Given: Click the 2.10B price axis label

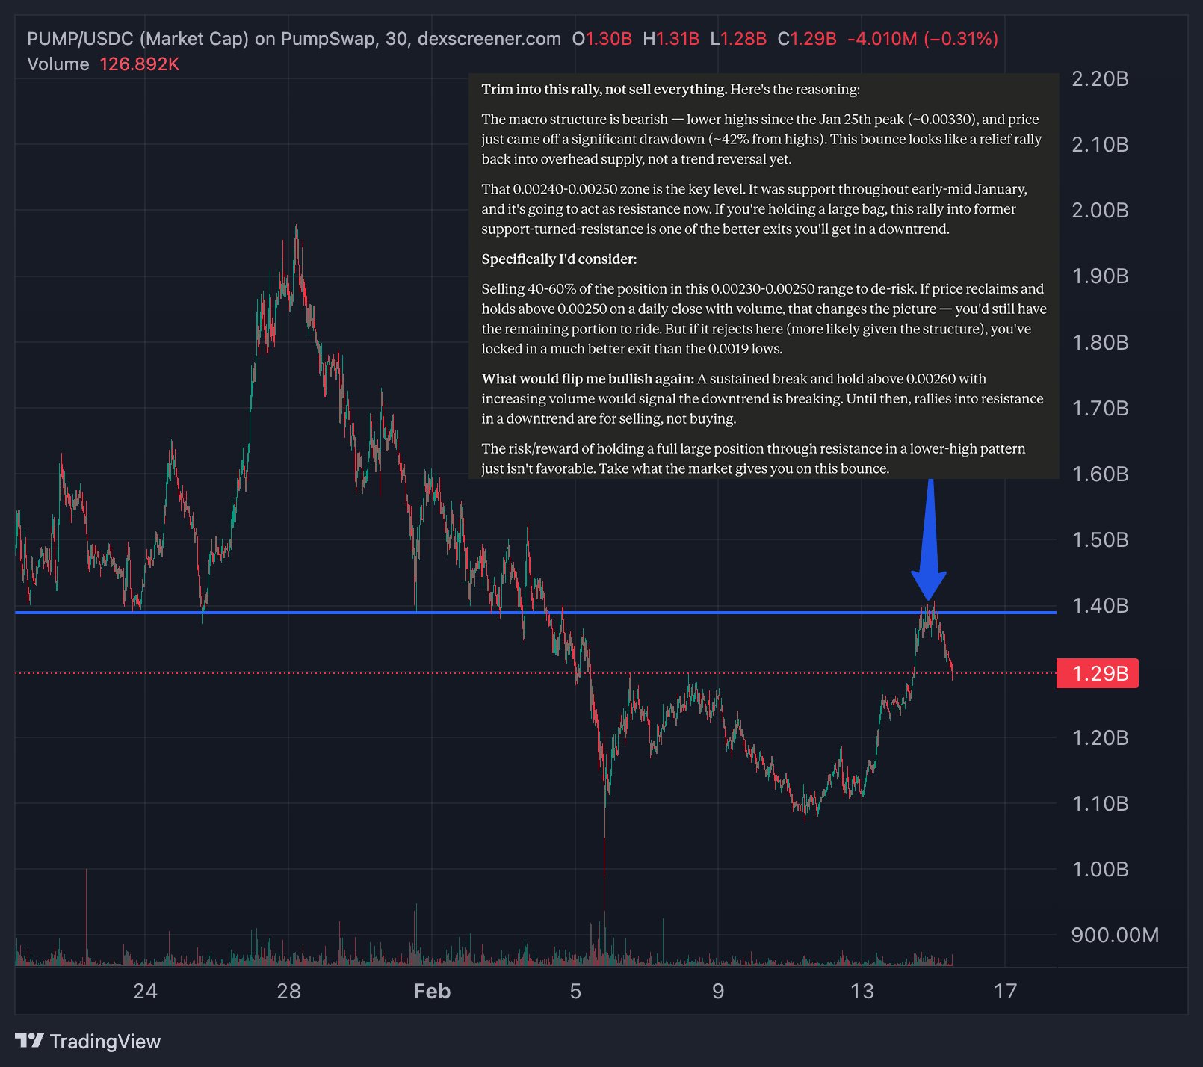Looking at the screenshot, I should tap(1100, 144).
